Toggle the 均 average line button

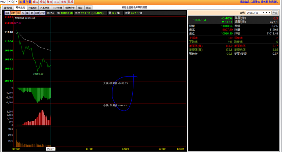coord(18,13)
